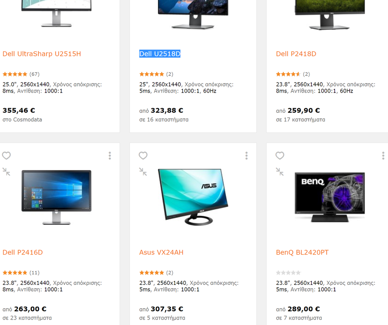Image resolution: width=388 pixels, height=325 pixels.
Task: Open the highlighted Dell U2518D product link
Action: 160,54
